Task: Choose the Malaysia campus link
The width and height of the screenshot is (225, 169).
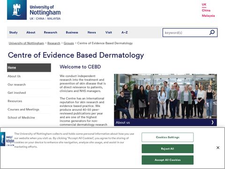Action: pos(208,15)
